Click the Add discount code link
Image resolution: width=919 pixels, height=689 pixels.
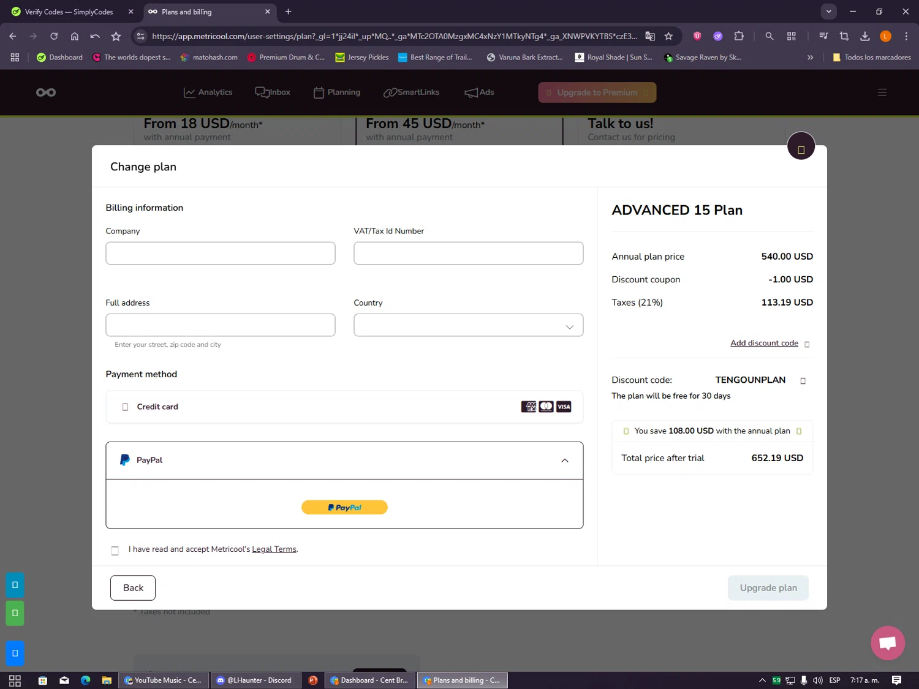[764, 343]
